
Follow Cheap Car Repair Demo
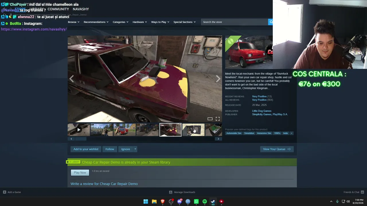coord(110,149)
